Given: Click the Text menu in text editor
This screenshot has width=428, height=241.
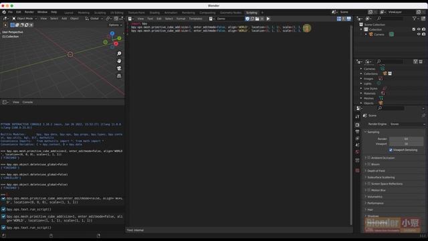Looking at the screenshot, I should pos(150,19).
